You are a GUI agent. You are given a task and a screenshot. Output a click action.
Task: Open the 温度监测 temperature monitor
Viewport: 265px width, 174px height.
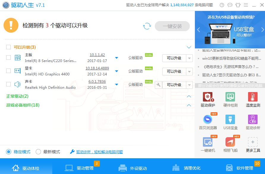(x=253, y=99)
